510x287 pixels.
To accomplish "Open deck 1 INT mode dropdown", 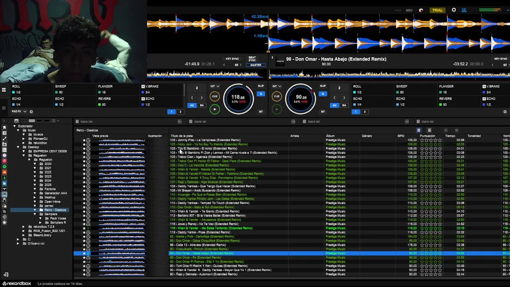I will 215,86.
